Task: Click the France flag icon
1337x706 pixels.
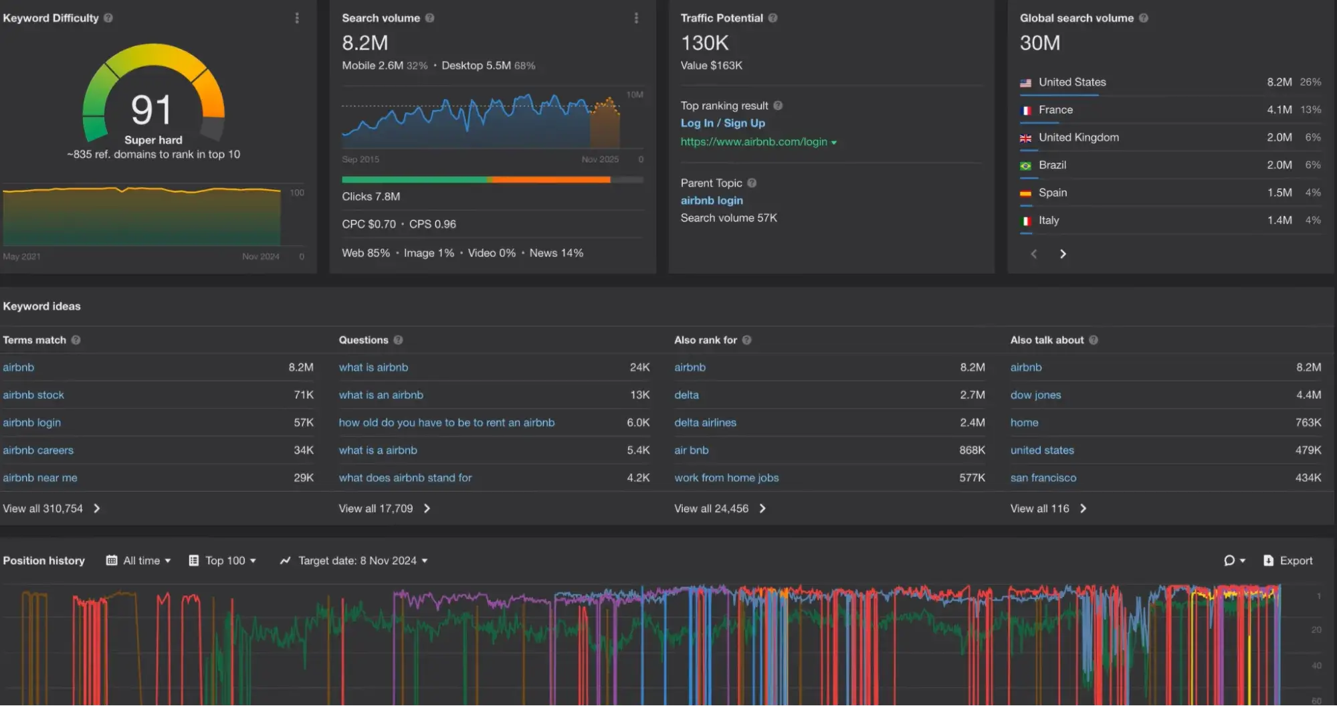Action: tap(1025, 110)
